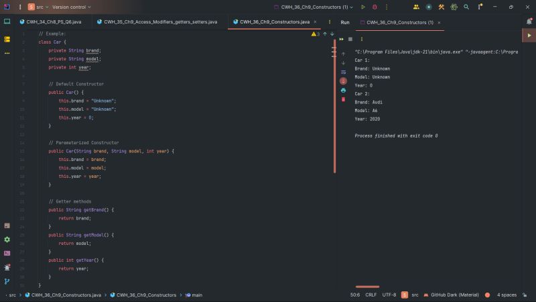Click the UTF-8 encoding in status bar
This screenshot has height=302, width=536.
tap(389, 295)
